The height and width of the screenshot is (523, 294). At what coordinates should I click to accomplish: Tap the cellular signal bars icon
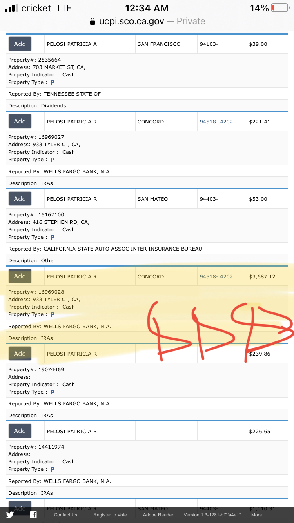point(11,8)
